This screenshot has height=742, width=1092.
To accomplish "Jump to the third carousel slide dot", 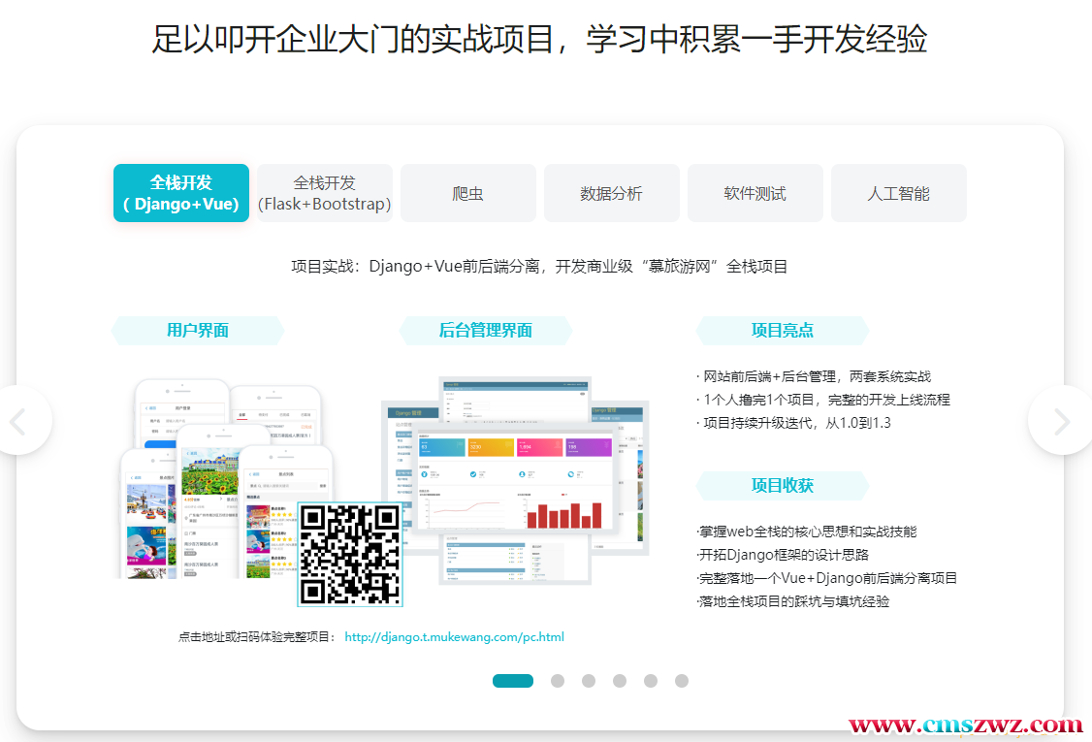I will (589, 681).
